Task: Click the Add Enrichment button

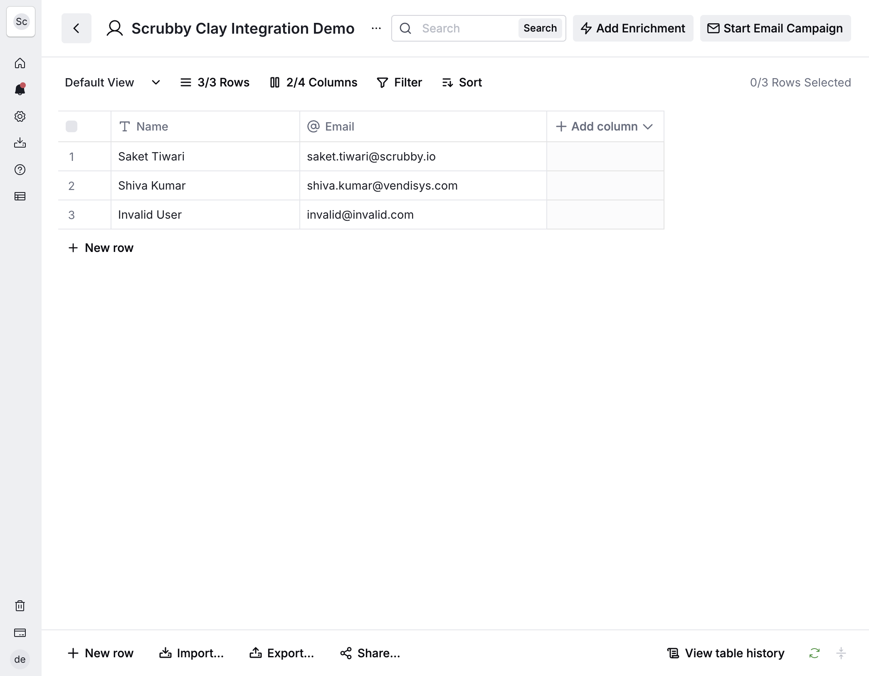Action: tap(633, 28)
